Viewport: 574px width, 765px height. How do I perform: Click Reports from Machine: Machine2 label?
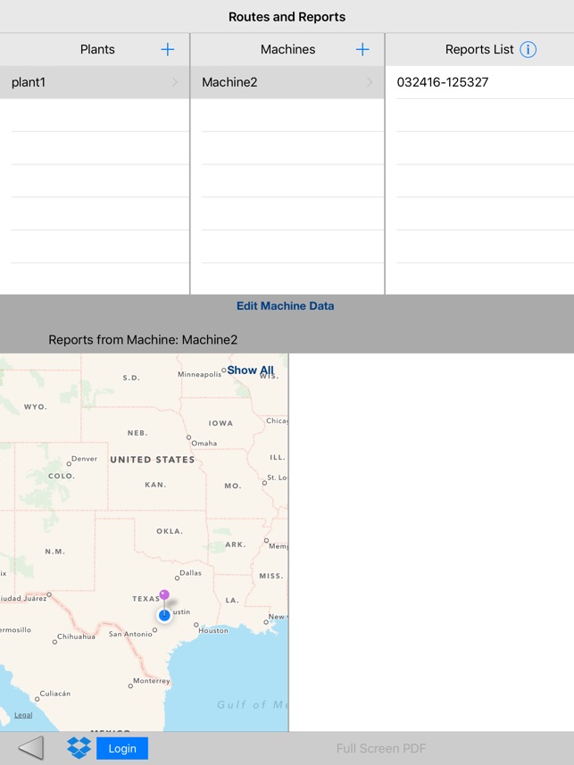click(143, 339)
